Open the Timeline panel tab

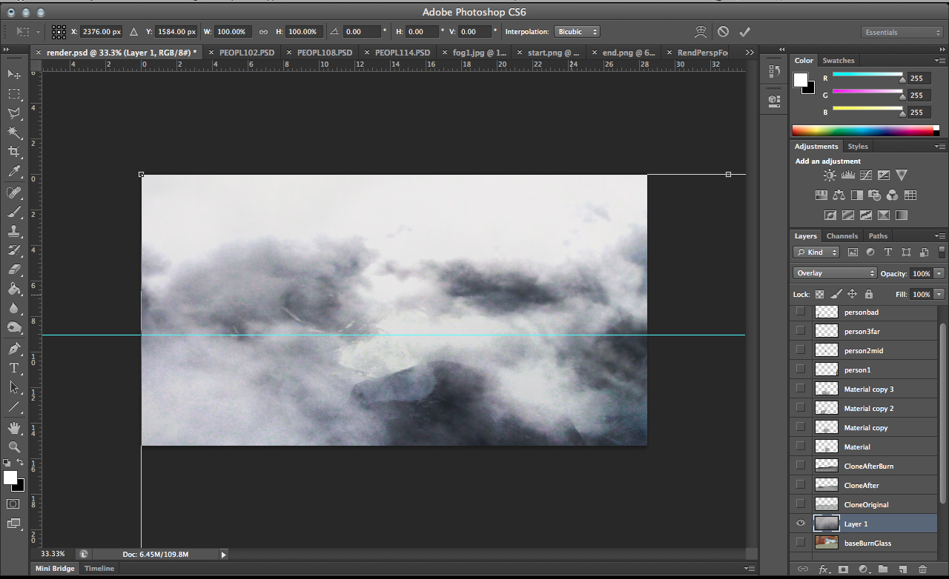coord(99,569)
